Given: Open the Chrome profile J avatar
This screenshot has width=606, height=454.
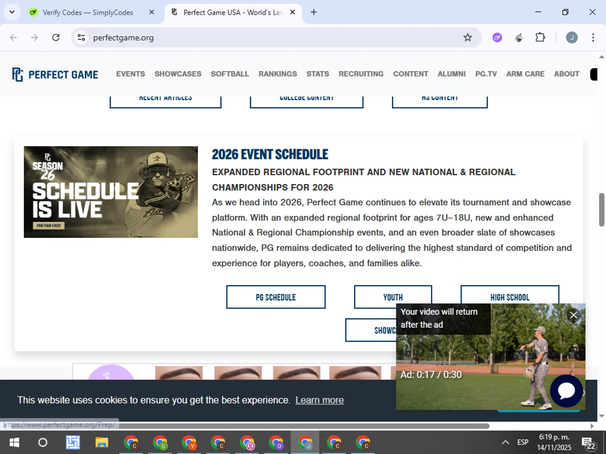Looking at the screenshot, I should click(572, 38).
